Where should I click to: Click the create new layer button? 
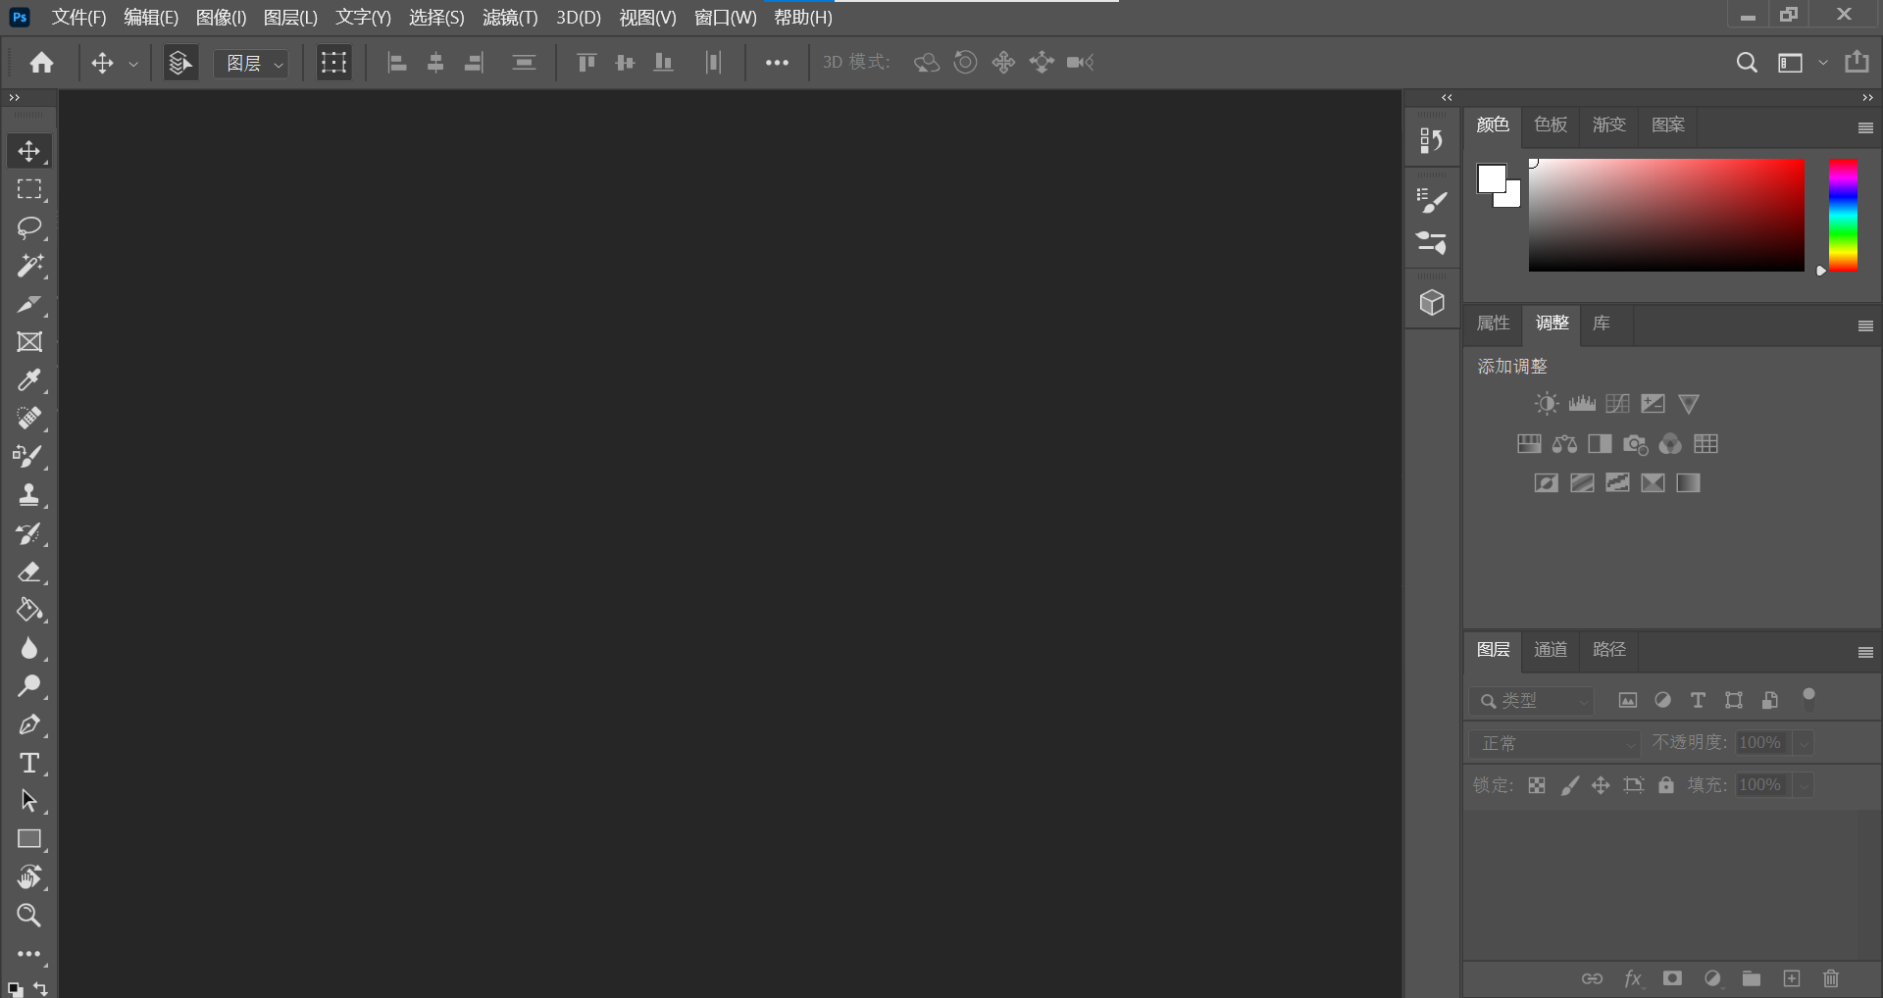pos(1792,978)
